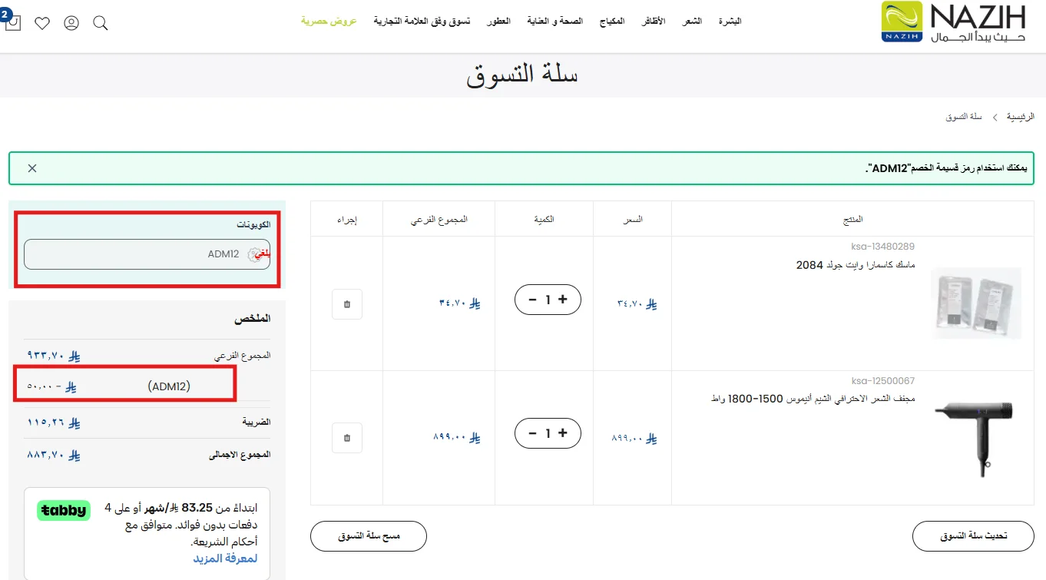The height and width of the screenshot is (580, 1046).
Task: Click the تحديث سلة التسوق button
Action: [973, 536]
